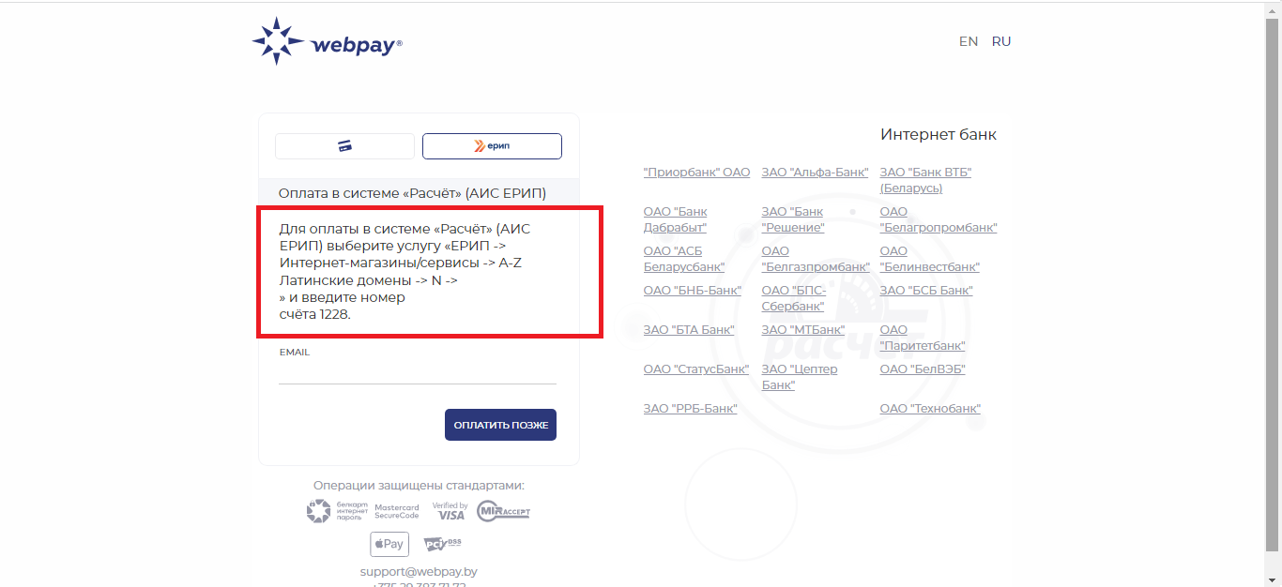The height and width of the screenshot is (587, 1282).
Task: Click the Apple Pay badge
Action: (x=389, y=544)
